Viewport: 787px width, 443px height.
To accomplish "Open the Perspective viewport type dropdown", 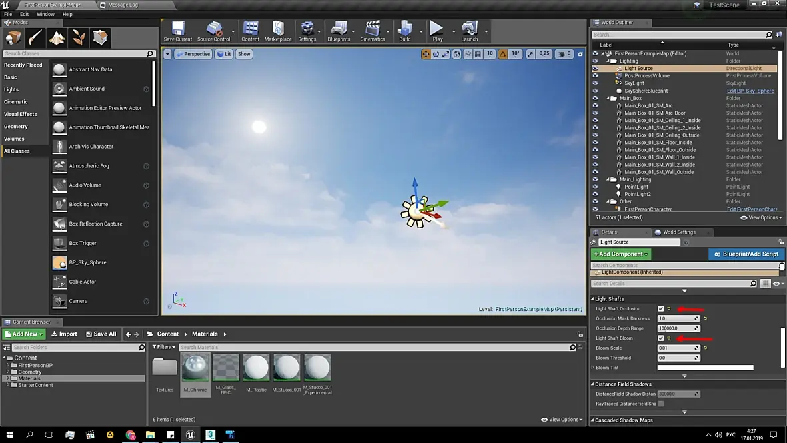I will tap(193, 54).
